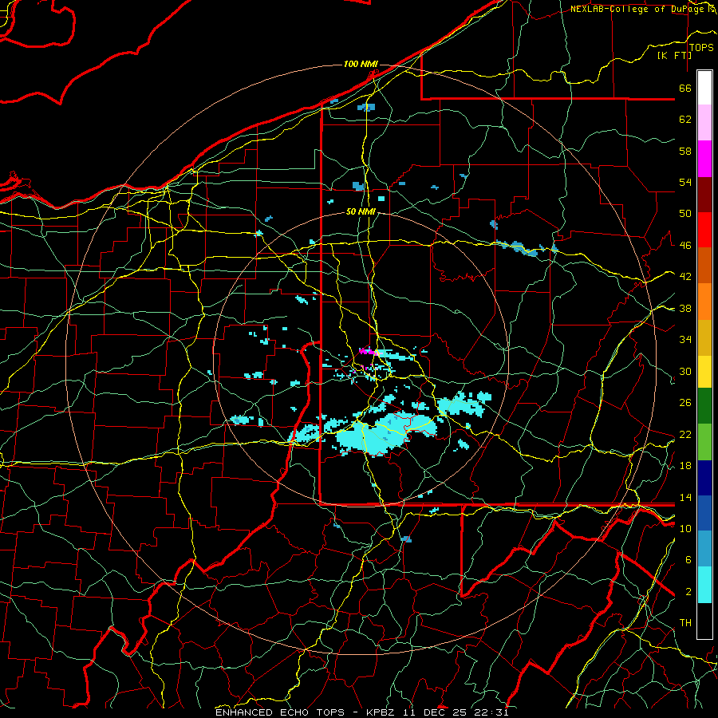Select the bright yellow legend band
This screenshot has width=718, height=718.
click(x=704, y=371)
